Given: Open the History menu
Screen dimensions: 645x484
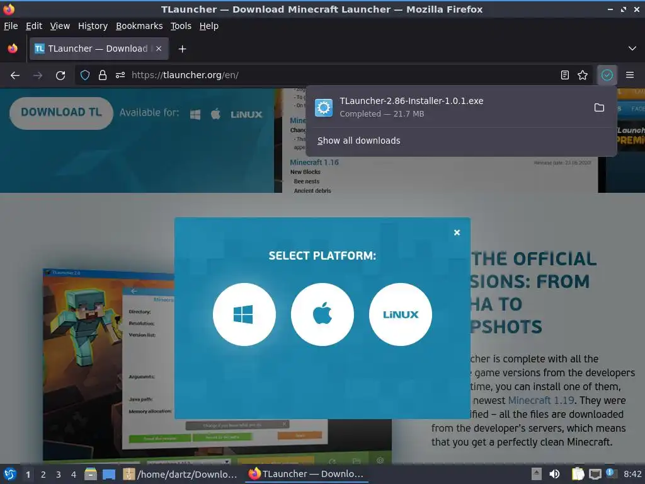Looking at the screenshot, I should click(93, 26).
